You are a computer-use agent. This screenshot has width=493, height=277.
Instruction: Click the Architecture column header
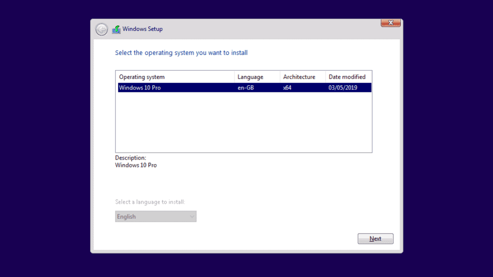coord(302,77)
